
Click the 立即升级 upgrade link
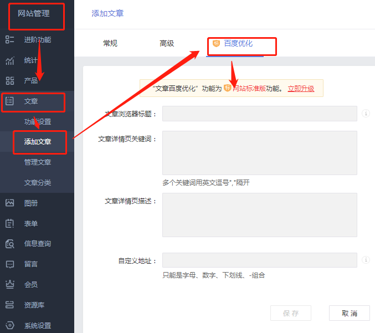[x=301, y=89]
